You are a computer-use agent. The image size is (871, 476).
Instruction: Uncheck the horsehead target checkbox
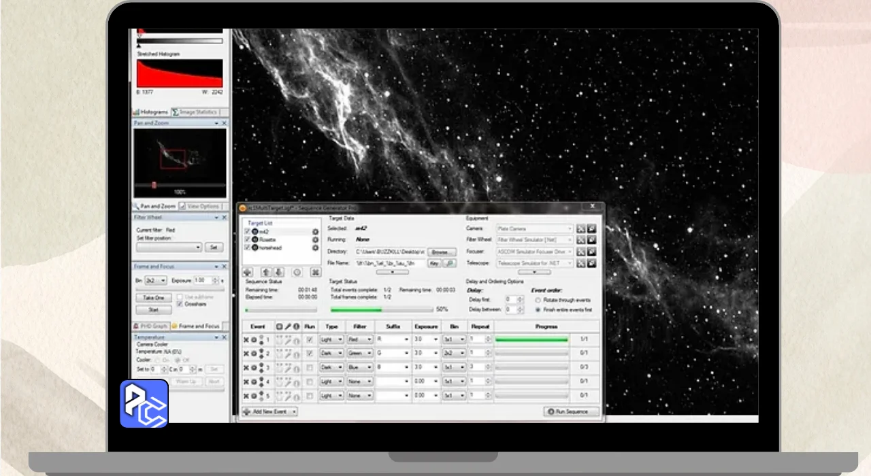[248, 248]
